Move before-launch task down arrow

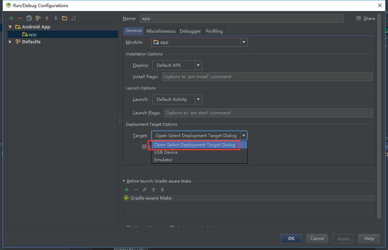(x=162, y=190)
